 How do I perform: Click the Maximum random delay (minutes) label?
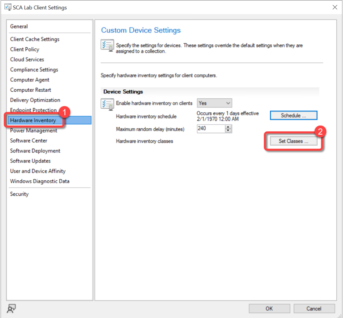[x=150, y=129]
